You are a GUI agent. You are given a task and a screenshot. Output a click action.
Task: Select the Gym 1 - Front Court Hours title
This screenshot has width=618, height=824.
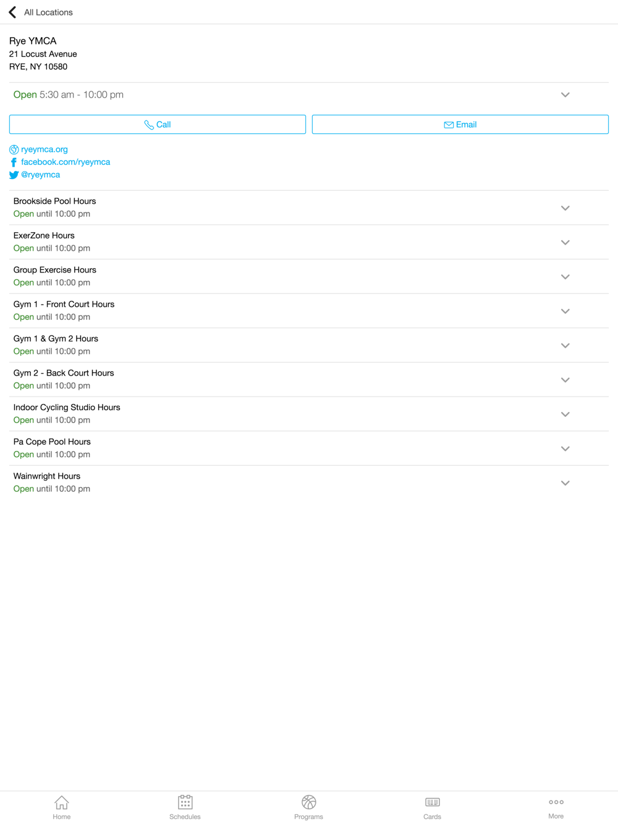[x=64, y=305]
